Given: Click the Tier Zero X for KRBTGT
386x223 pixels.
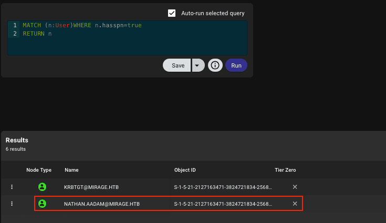Looking at the screenshot, I should (x=295, y=187).
